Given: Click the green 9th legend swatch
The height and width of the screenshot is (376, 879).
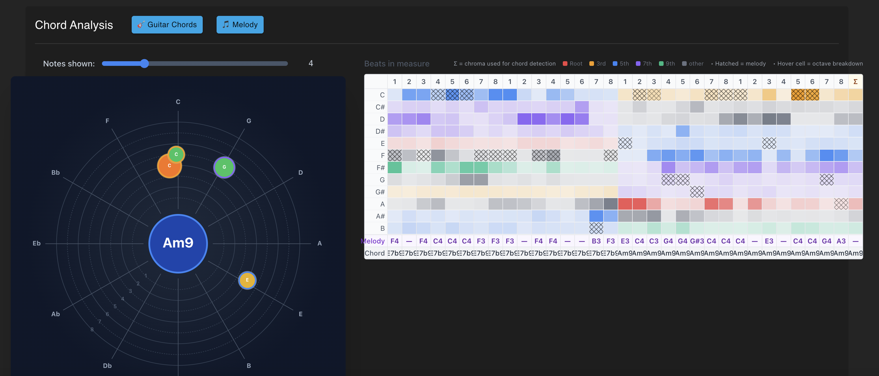Looking at the screenshot, I should (x=661, y=64).
